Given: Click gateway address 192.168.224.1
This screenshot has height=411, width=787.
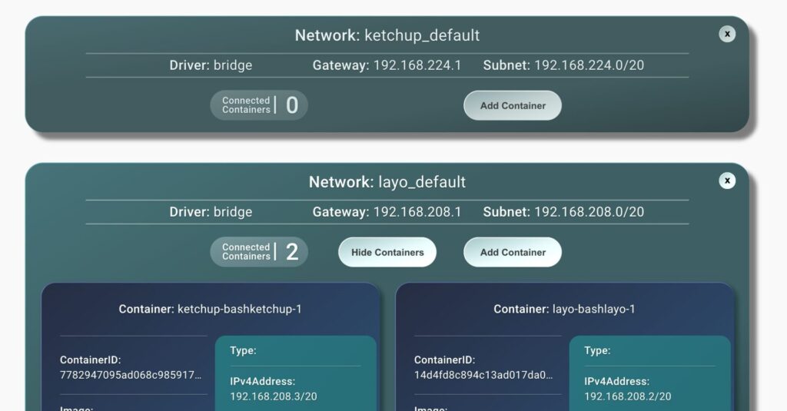Looking at the screenshot, I should point(417,65).
